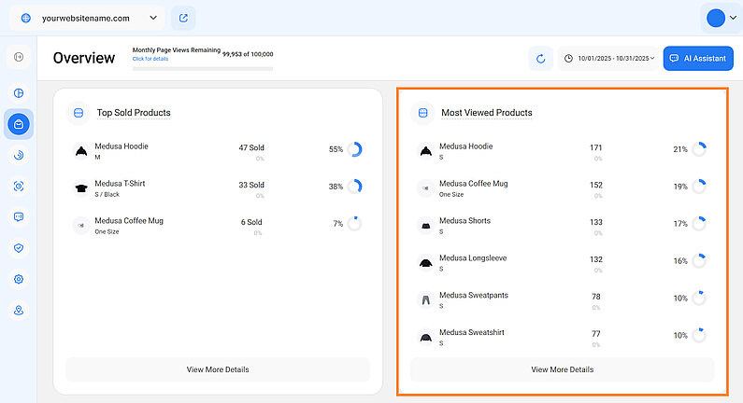Expand the date range 10/01/2025 - 10/31/2025 picker

point(607,59)
